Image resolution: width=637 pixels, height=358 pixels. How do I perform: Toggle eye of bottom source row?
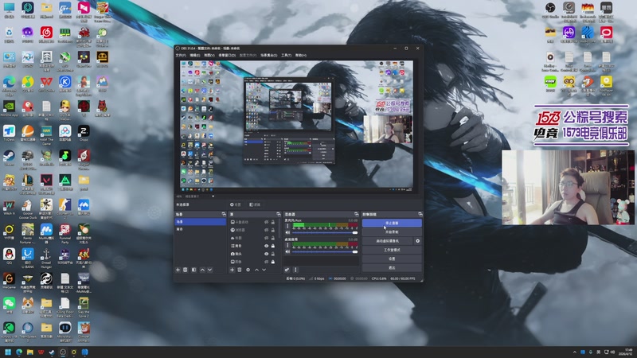[x=267, y=262]
